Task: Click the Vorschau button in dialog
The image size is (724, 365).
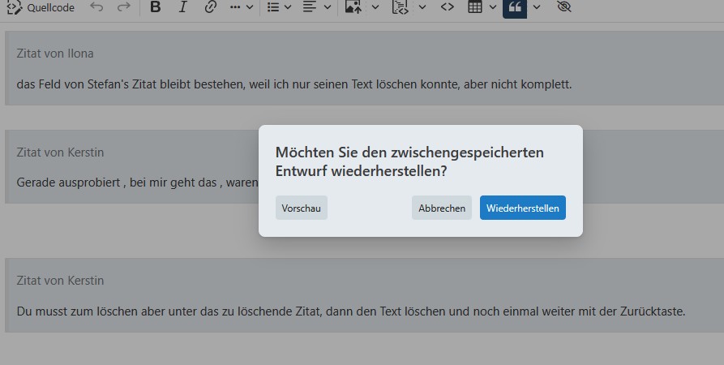Action: (301, 208)
